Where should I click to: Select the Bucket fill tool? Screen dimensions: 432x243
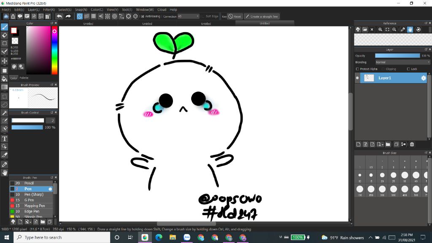pos(4,79)
